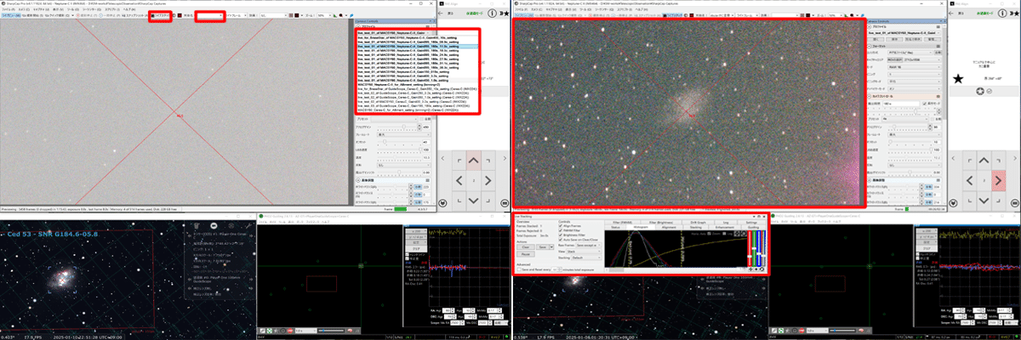
Task: Open カメラ menu in left SharpCap window
Action: click(x=25, y=9)
